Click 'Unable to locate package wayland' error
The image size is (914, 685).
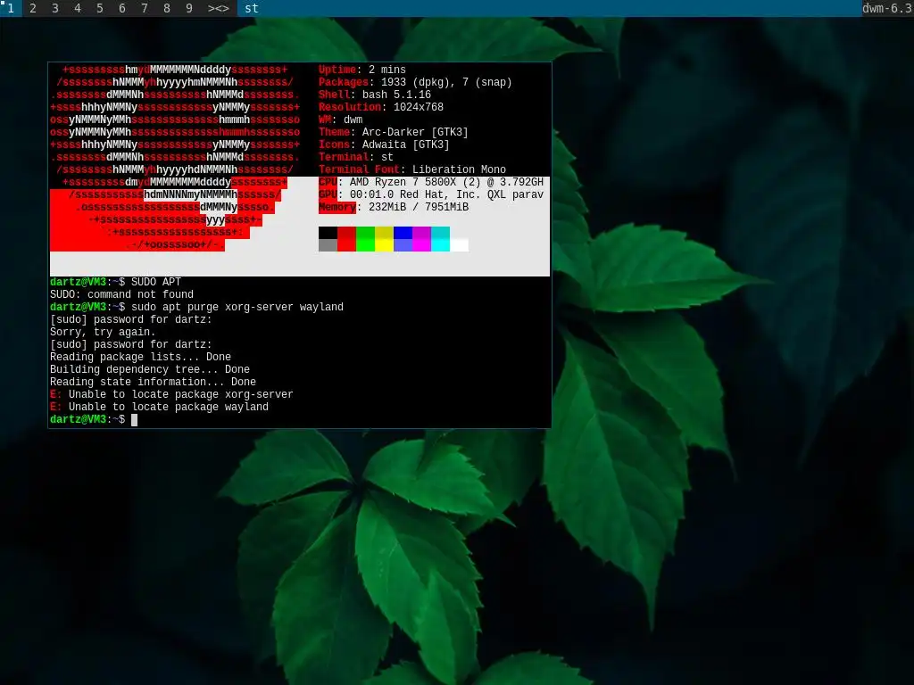click(159, 407)
